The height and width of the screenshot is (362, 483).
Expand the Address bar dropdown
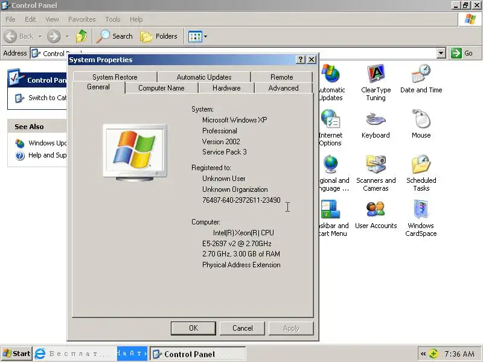pyautogui.click(x=441, y=53)
